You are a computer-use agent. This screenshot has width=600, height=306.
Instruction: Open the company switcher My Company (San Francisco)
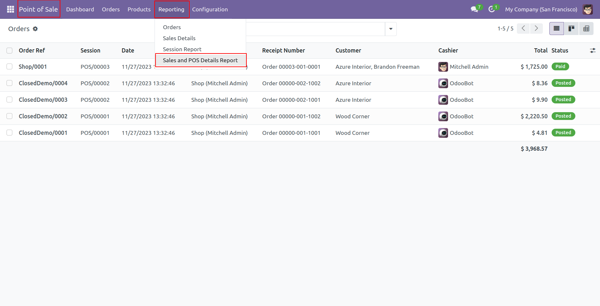click(541, 9)
